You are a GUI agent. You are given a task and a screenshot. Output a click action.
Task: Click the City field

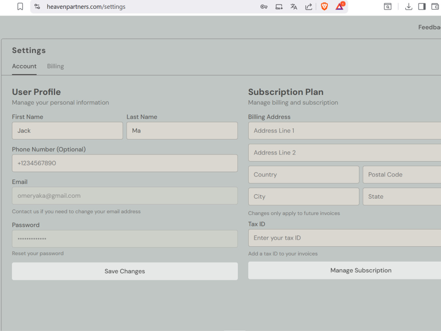tap(304, 196)
